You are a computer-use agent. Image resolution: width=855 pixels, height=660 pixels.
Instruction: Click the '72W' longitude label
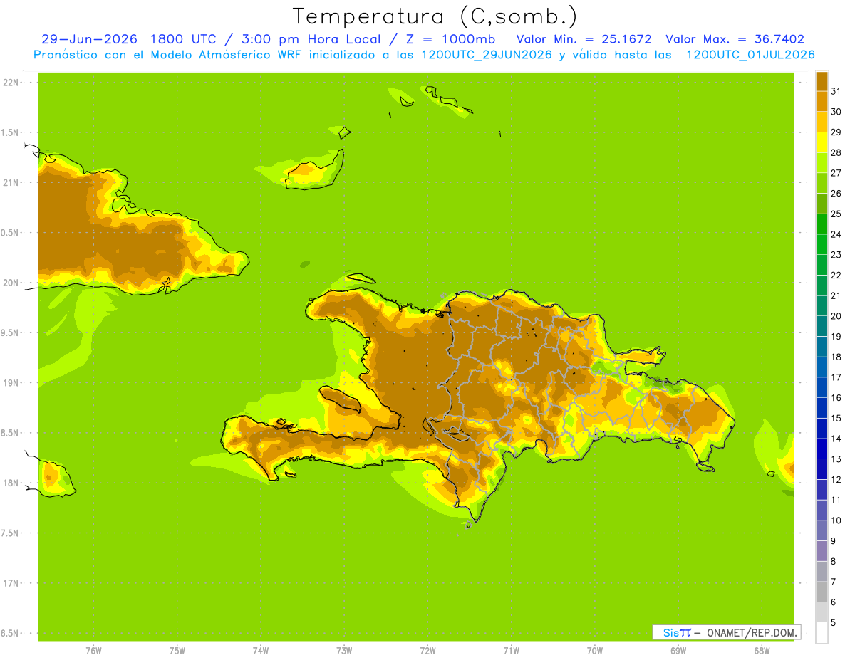427,651
